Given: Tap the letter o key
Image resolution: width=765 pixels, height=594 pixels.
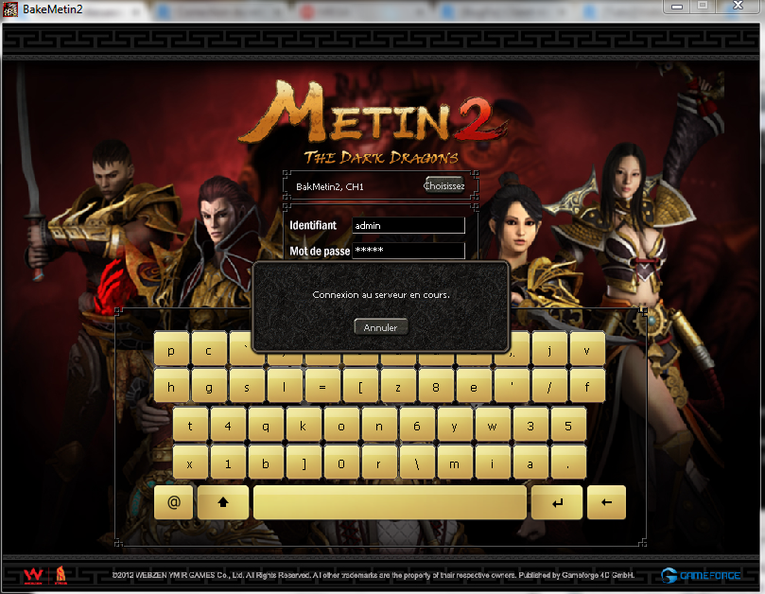Looking at the screenshot, I should (341, 426).
